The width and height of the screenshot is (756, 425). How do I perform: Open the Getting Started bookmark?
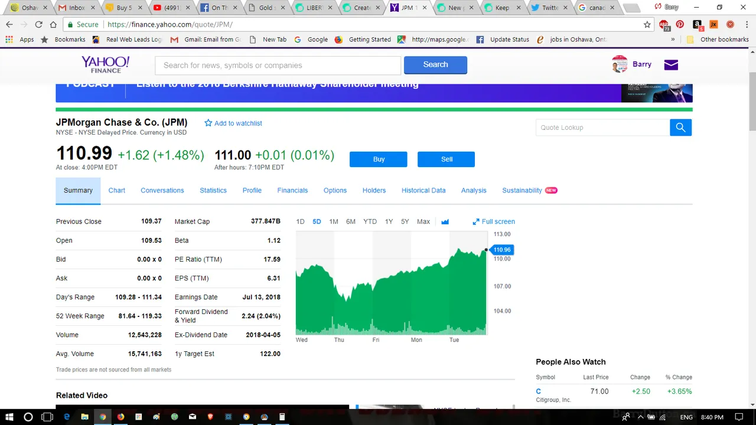tap(363, 40)
